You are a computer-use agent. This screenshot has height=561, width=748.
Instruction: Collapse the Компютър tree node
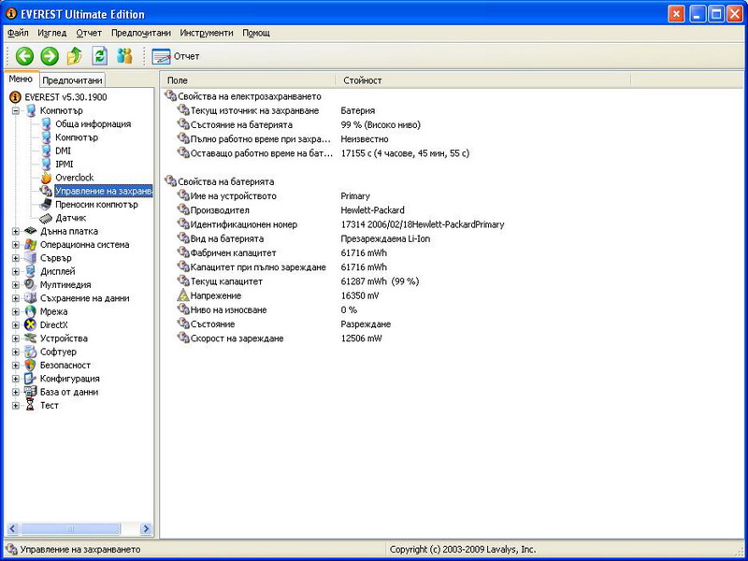click(16, 110)
